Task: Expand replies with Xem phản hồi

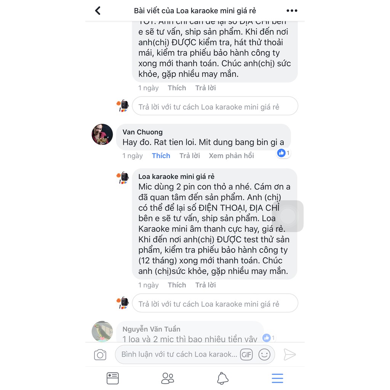Action: [x=231, y=156]
